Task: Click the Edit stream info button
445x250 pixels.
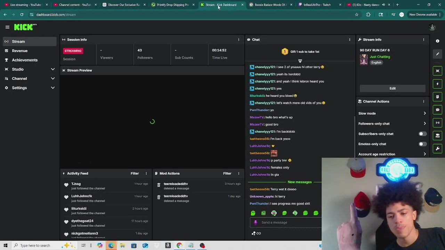Action: click(393, 88)
